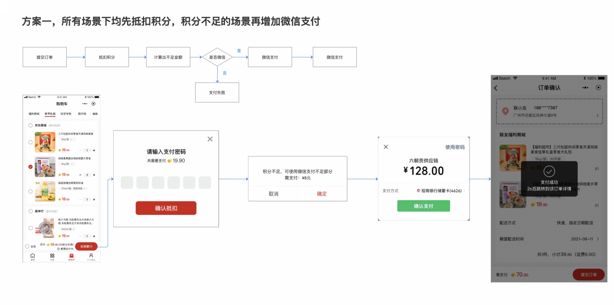
Task: Select the 振坤行 store radio button
Action: 30,211
